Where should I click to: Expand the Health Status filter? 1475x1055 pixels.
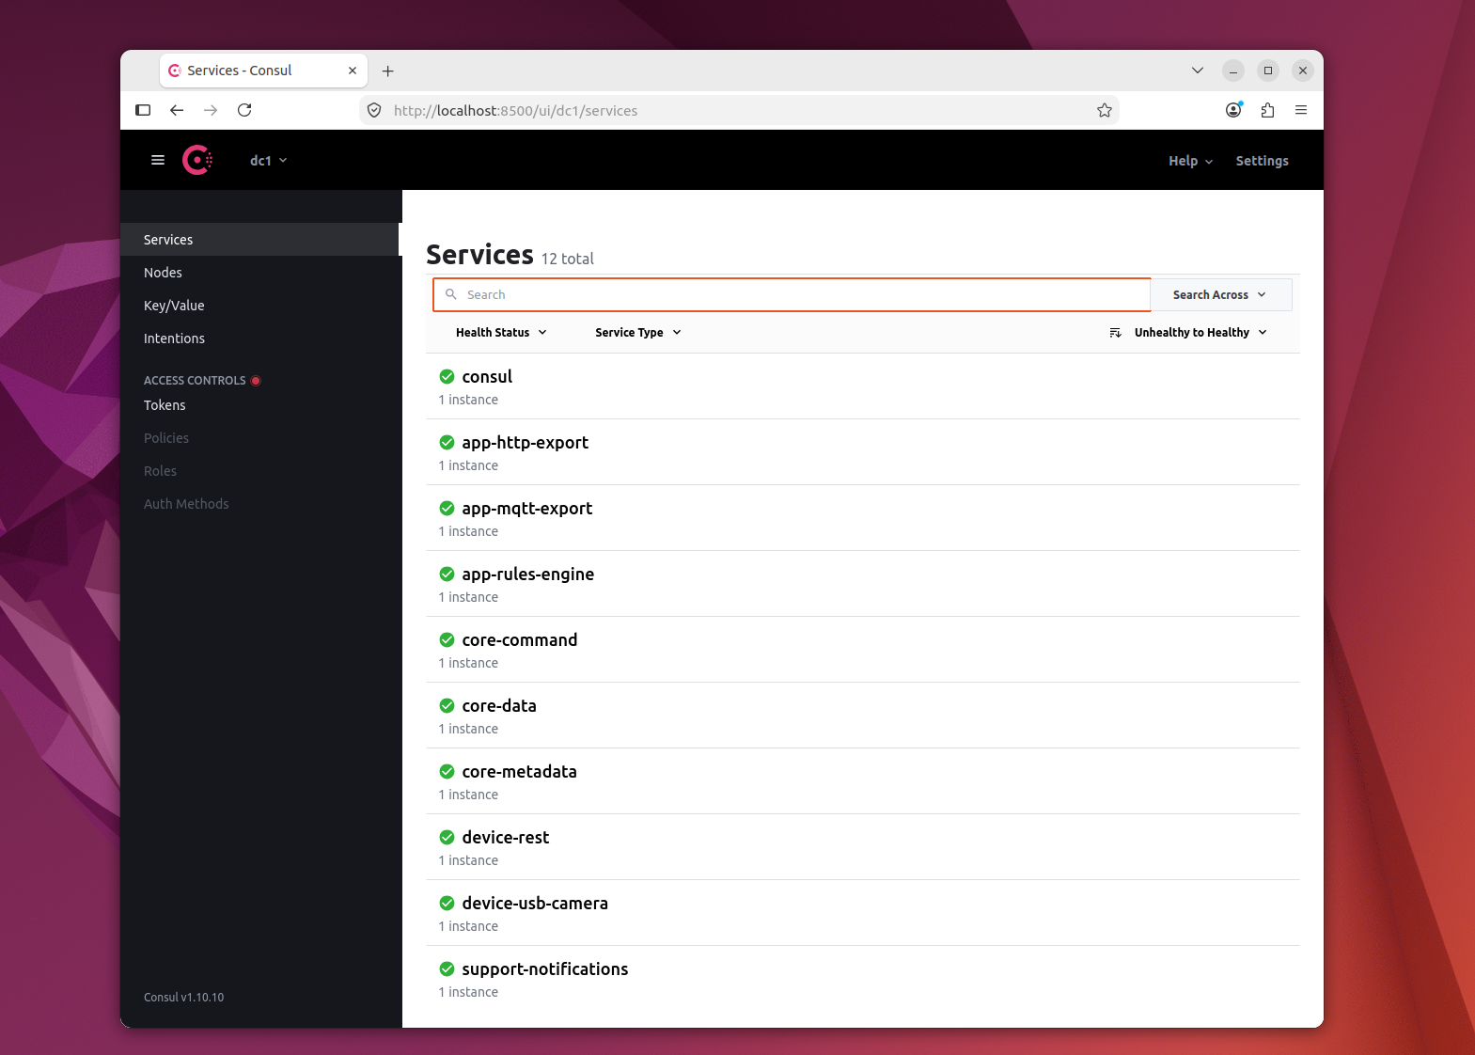[501, 333]
